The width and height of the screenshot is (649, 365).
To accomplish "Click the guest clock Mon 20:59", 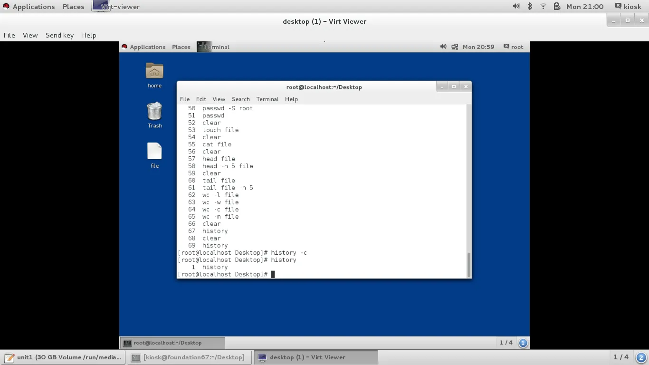I will (x=478, y=47).
